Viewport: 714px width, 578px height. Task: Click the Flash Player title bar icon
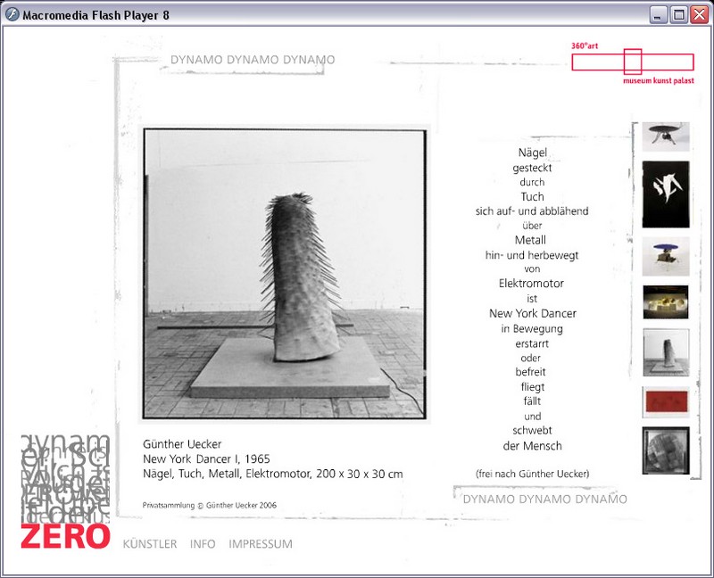12,14
